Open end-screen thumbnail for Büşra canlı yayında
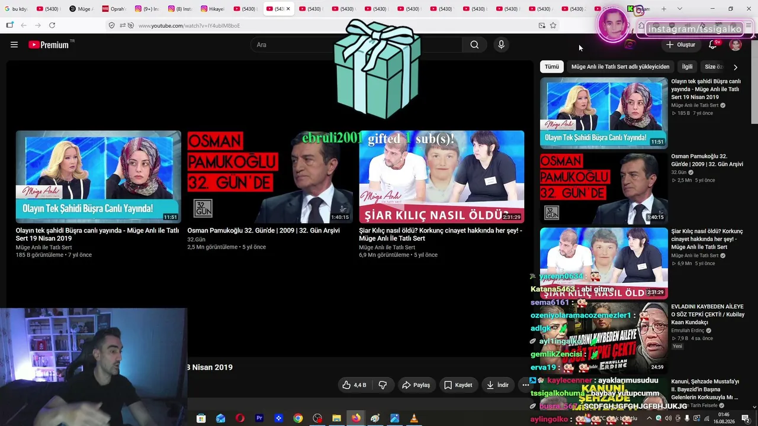The image size is (758, 426). point(98,176)
